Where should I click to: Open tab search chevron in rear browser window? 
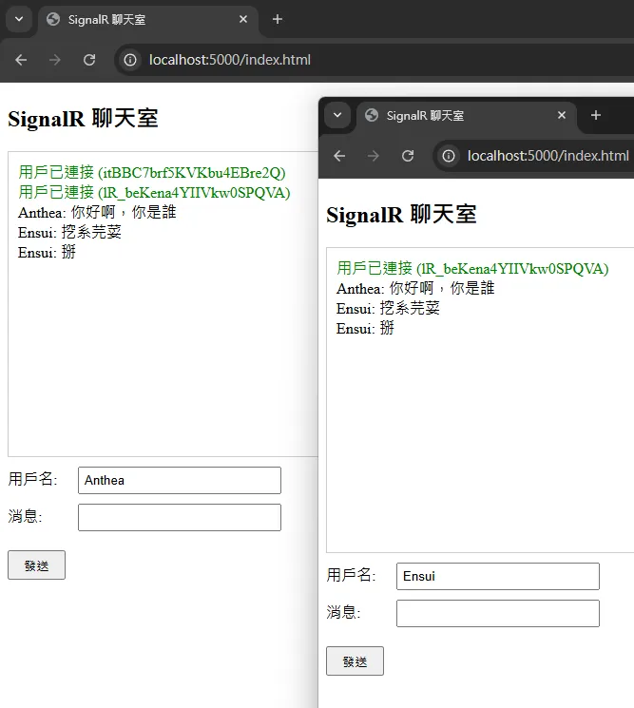pos(19,19)
